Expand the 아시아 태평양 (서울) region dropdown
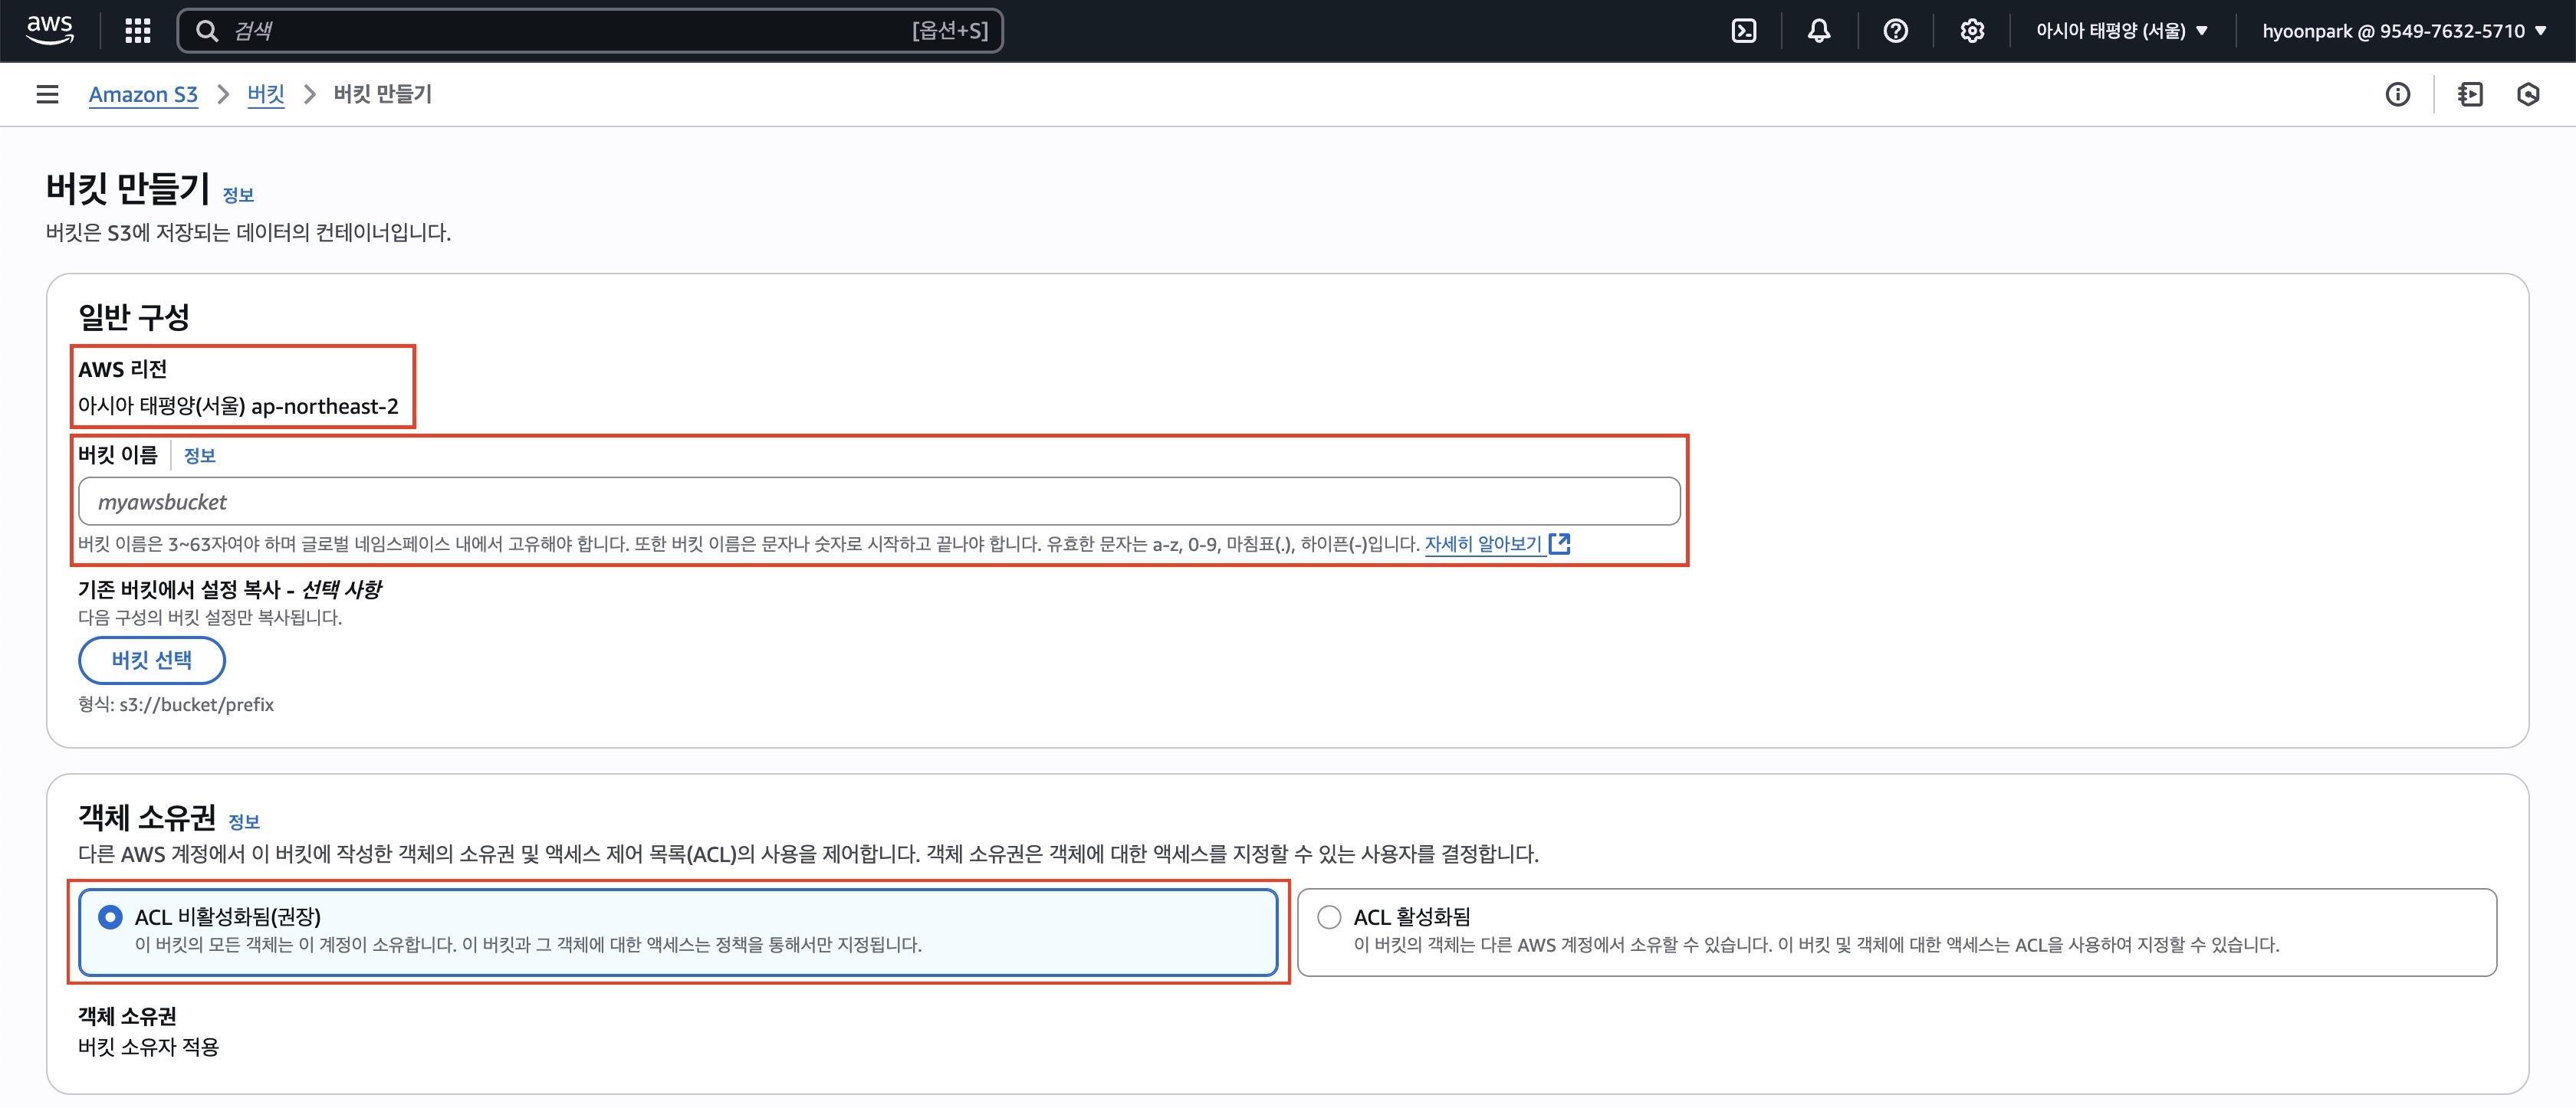Screen dimensions: 2576x1108 pos(2121,31)
